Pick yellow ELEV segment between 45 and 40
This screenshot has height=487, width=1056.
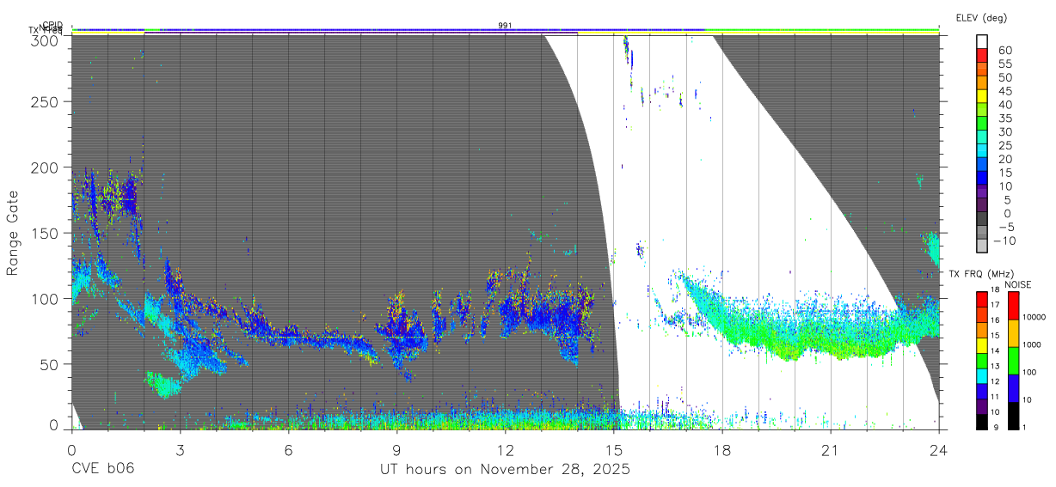coord(983,96)
